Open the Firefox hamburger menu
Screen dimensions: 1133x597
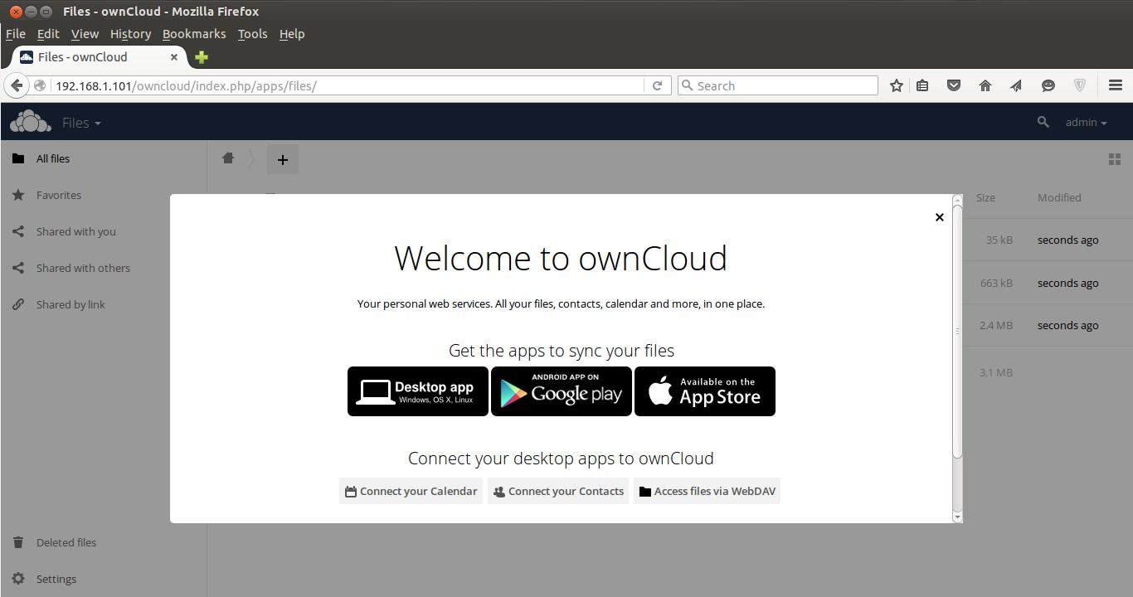tap(1116, 85)
